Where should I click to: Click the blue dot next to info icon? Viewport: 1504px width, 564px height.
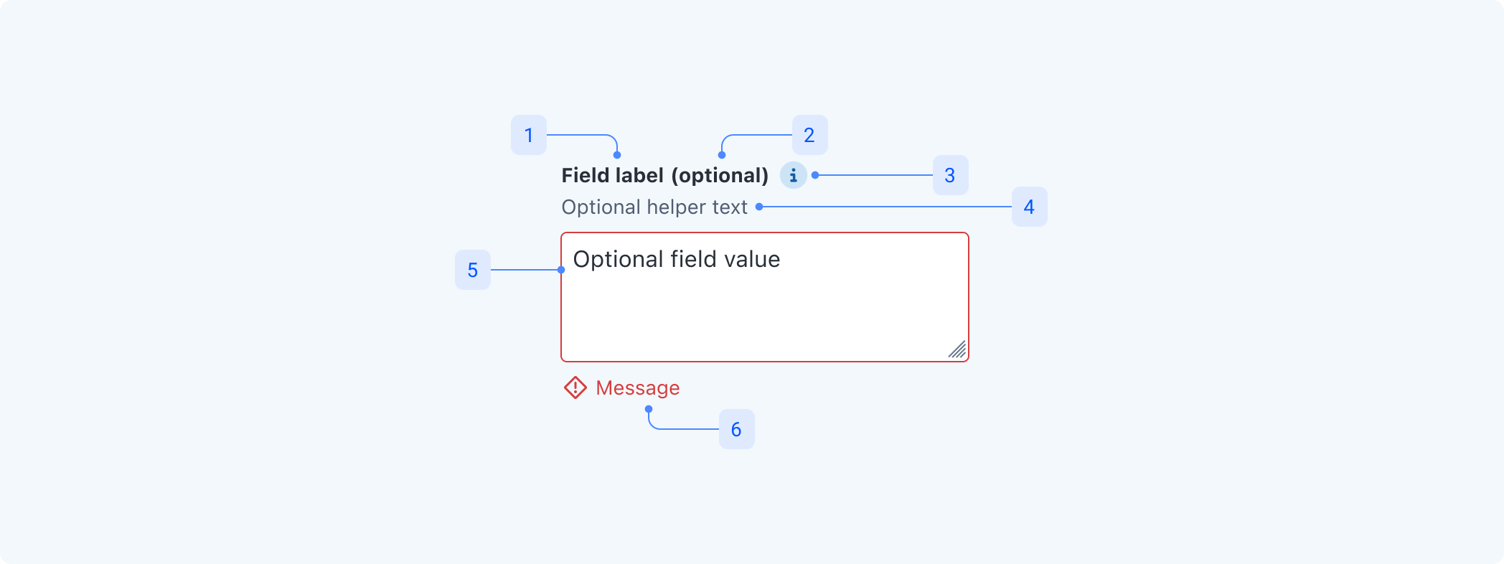coord(815,175)
